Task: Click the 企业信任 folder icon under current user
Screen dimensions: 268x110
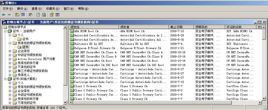Action: [15, 51]
